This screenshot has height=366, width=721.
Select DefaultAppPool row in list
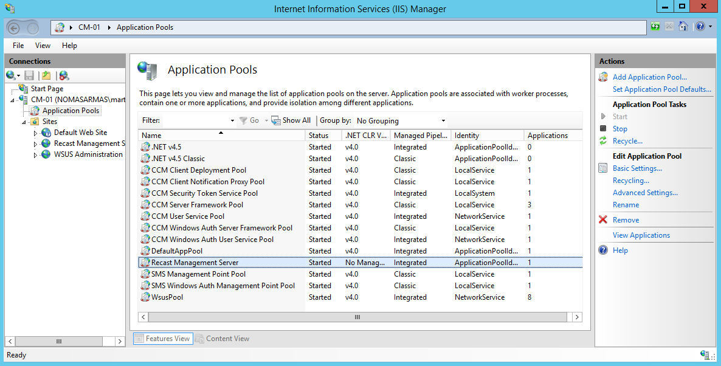tap(177, 251)
